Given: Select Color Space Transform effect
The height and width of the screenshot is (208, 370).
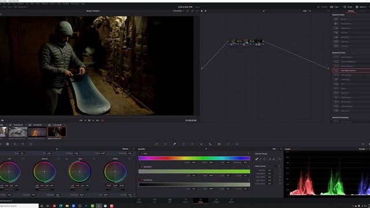Looking at the screenshot, I should [x=351, y=70].
